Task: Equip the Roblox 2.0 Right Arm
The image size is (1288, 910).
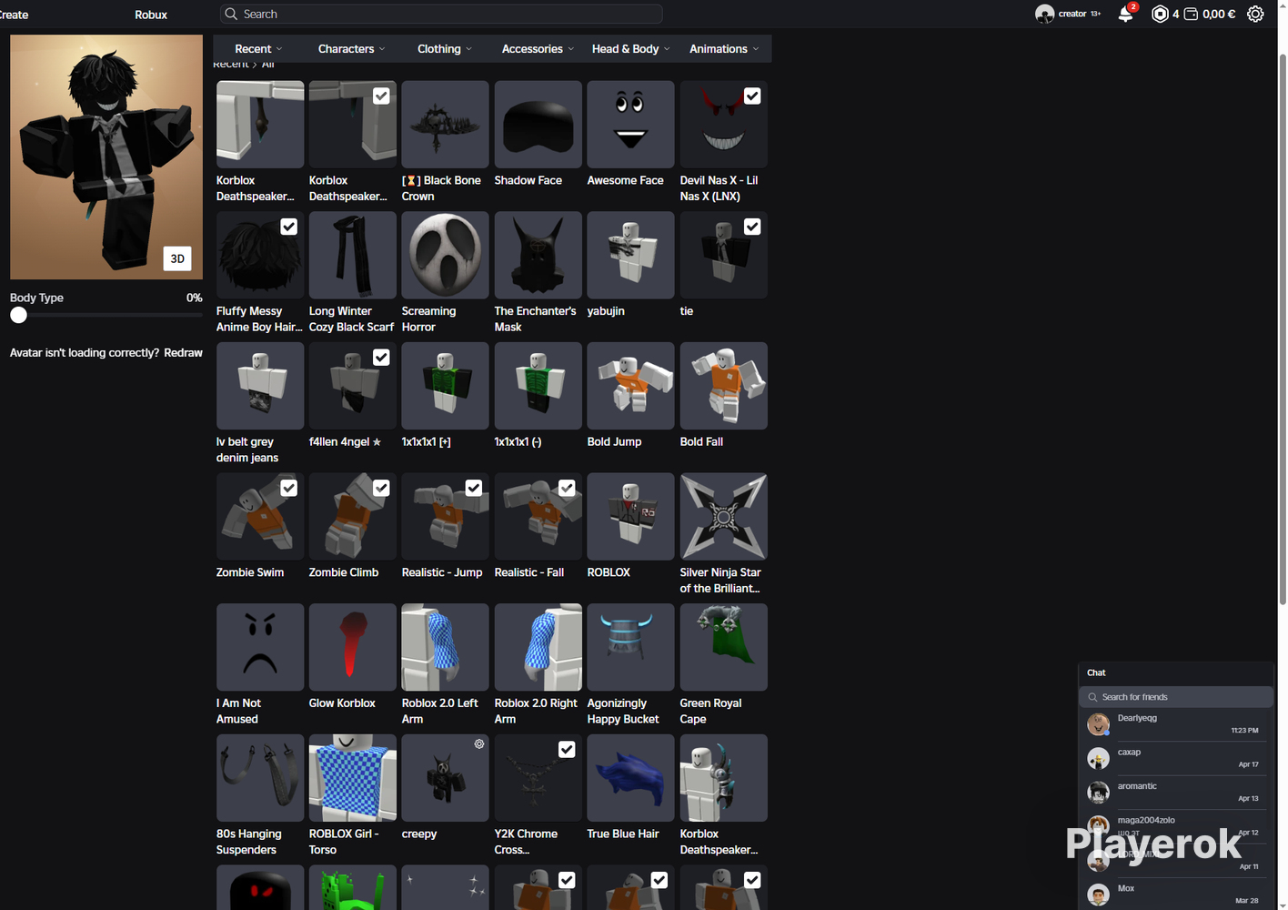Action: click(x=538, y=647)
